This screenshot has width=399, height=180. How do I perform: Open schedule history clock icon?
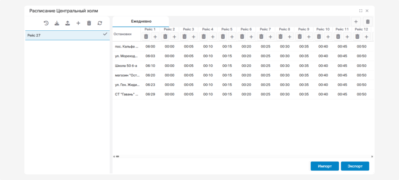(x=46, y=23)
